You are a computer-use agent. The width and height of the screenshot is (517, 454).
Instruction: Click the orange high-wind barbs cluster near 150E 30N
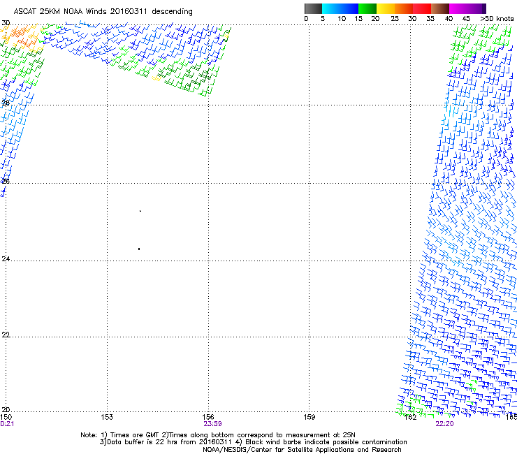pos(23,37)
